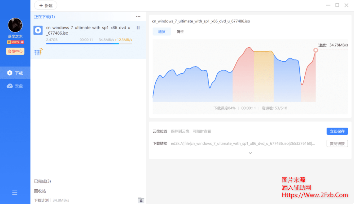354x204 pixels.
Task: Expand the 已完成(3) list
Action: (x=42, y=181)
